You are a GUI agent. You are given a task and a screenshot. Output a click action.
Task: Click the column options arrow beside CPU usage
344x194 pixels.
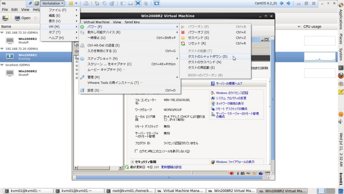point(299,27)
